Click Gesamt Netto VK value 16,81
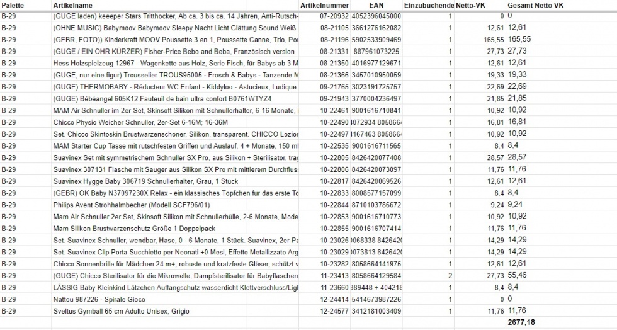This screenshot has width=617, height=330. pos(517,122)
